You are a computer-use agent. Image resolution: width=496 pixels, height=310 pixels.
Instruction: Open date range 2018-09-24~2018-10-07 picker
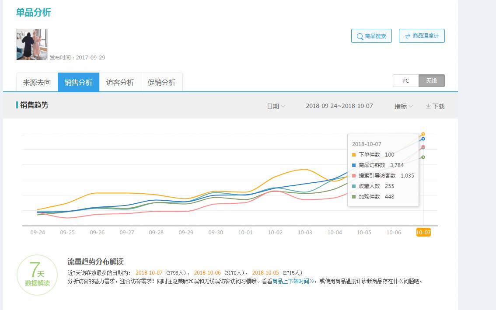(339, 106)
